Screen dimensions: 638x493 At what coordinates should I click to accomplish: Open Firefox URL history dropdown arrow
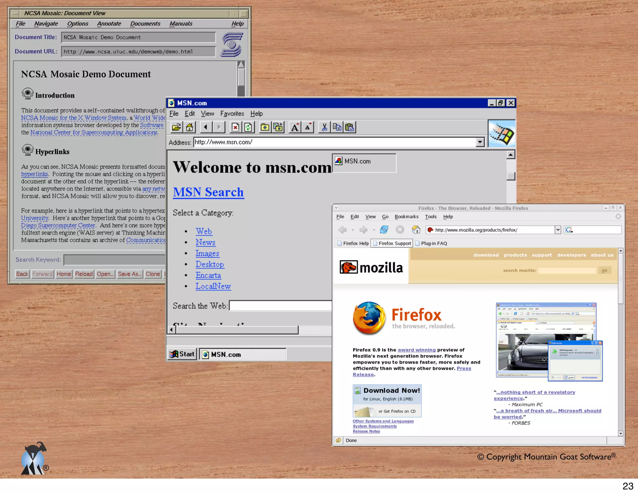558,230
